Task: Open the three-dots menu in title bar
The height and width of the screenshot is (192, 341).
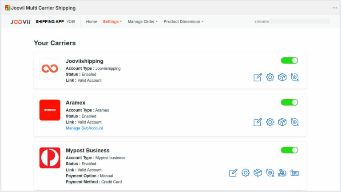Action: (335, 8)
